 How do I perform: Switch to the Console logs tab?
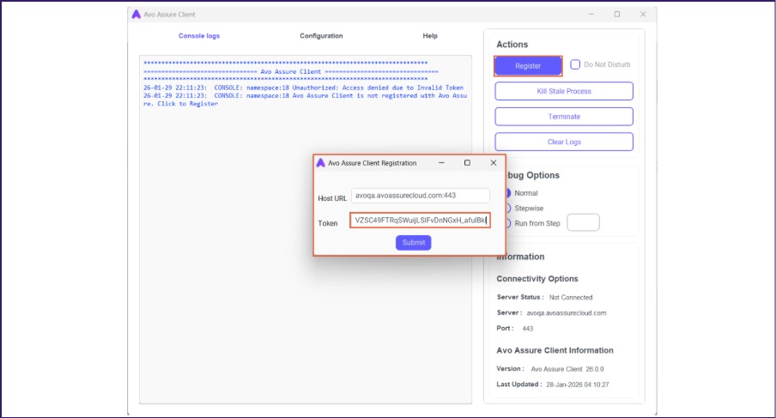199,36
